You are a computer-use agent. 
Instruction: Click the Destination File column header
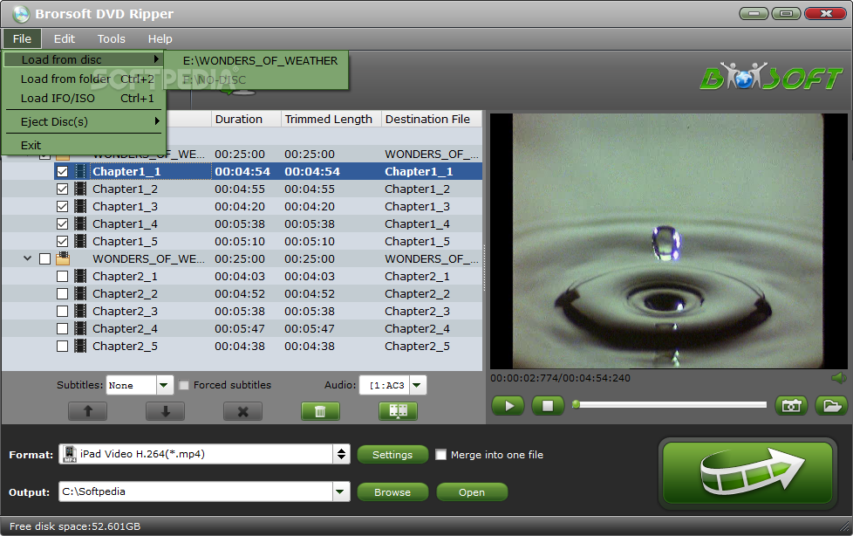tap(432, 119)
